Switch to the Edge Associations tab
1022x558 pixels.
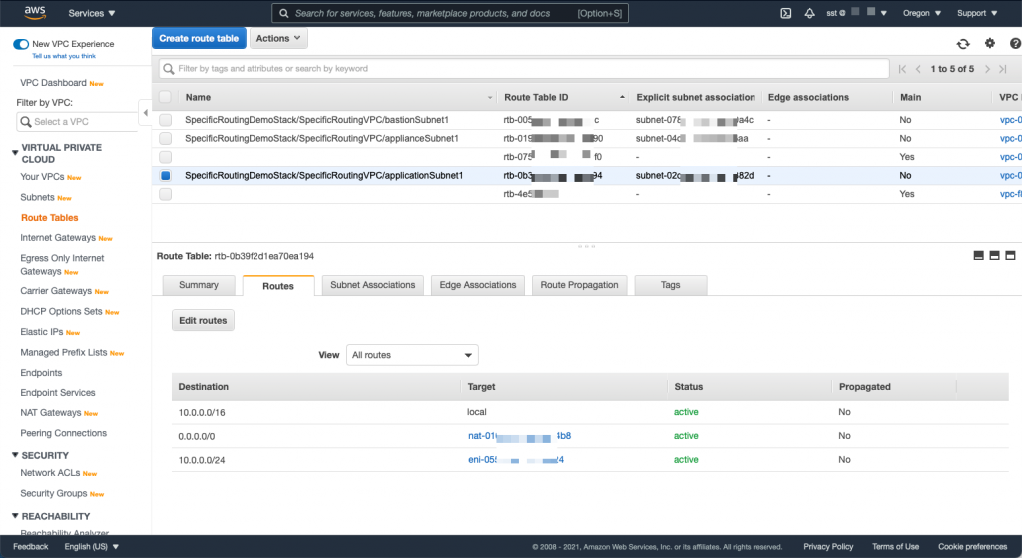tap(478, 285)
